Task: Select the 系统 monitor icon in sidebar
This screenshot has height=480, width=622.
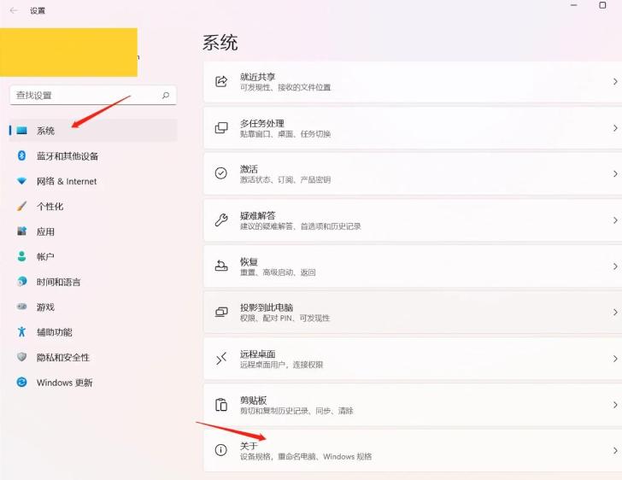Action: 22,131
